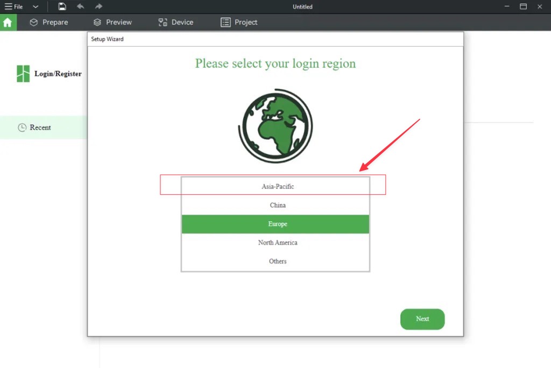
Task: Click the hamburger File menu icon
Action: (9, 6)
